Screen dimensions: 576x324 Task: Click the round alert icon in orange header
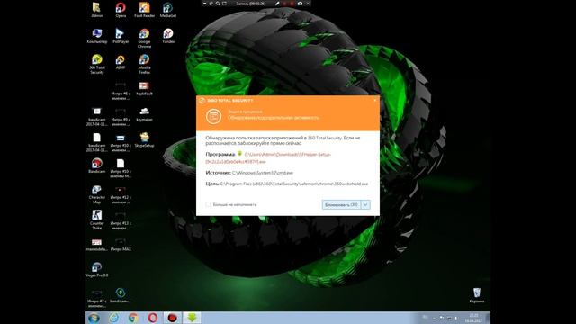tap(213, 116)
